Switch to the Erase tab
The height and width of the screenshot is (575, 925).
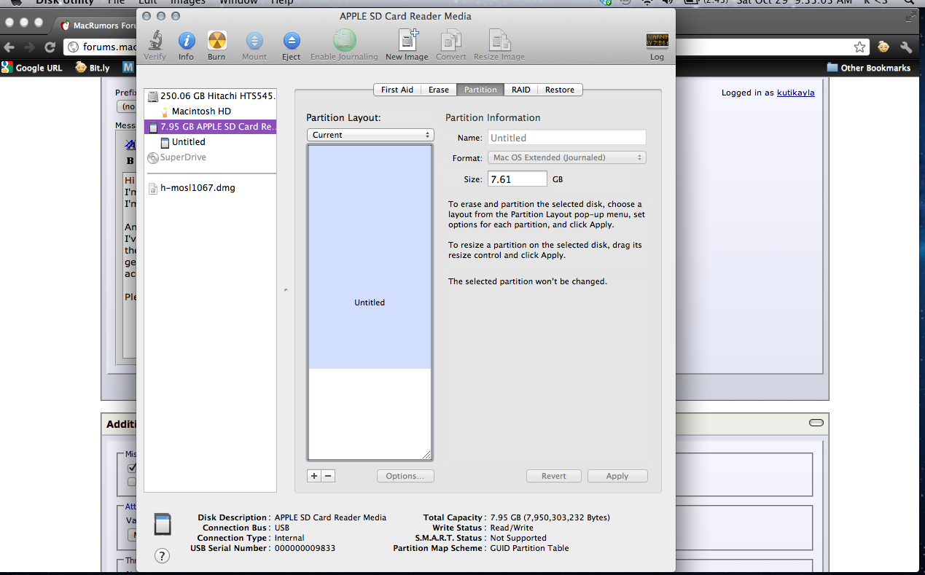(439, 90)
